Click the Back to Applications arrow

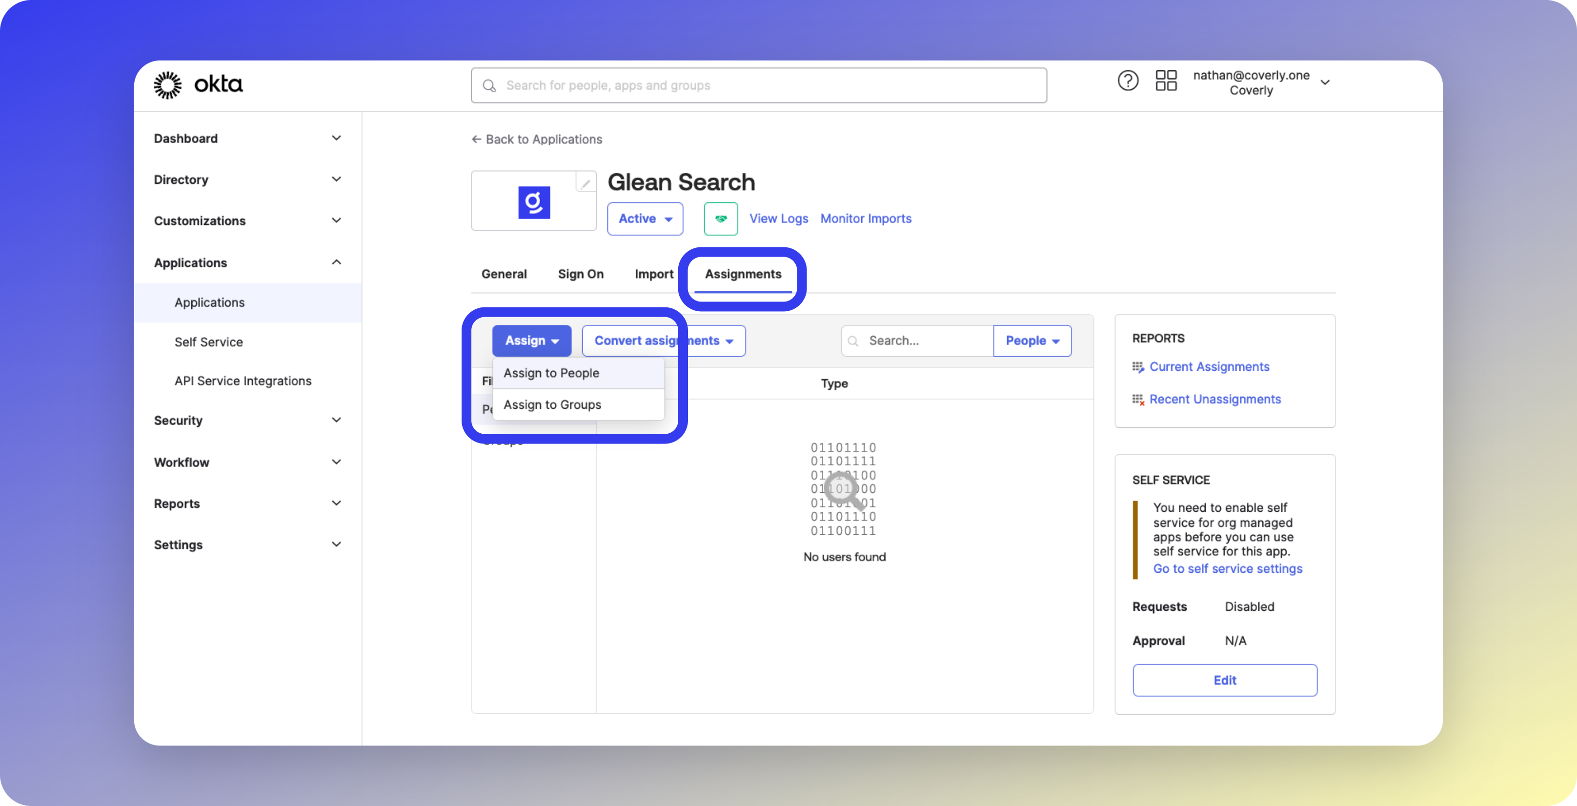(x=476, y=140)
